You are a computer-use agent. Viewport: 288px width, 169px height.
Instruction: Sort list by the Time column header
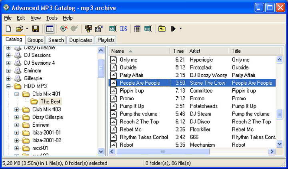click(178, 51)
